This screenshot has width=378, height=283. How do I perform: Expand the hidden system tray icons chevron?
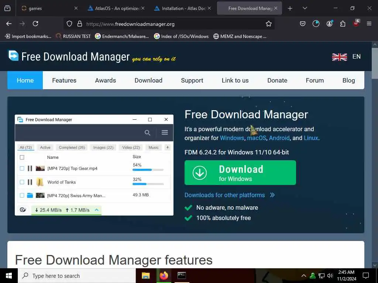(x=304, y=276)
